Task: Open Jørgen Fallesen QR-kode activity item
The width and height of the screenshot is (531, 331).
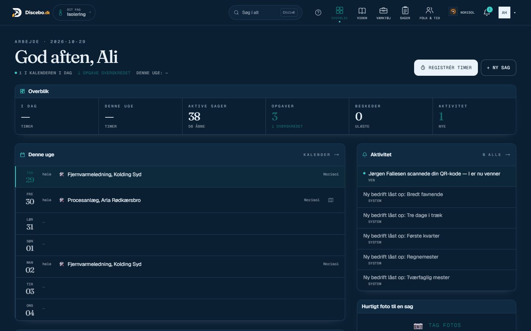Action: coord(437,176)
